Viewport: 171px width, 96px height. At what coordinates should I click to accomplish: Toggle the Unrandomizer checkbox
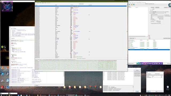coord(165,15)
